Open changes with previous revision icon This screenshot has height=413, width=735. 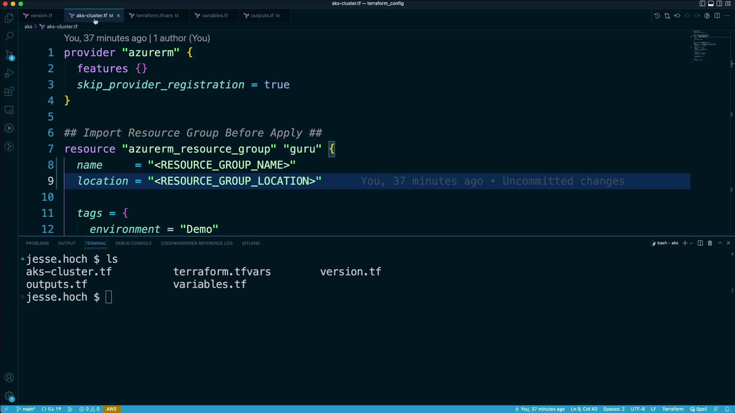coord(677,16)
